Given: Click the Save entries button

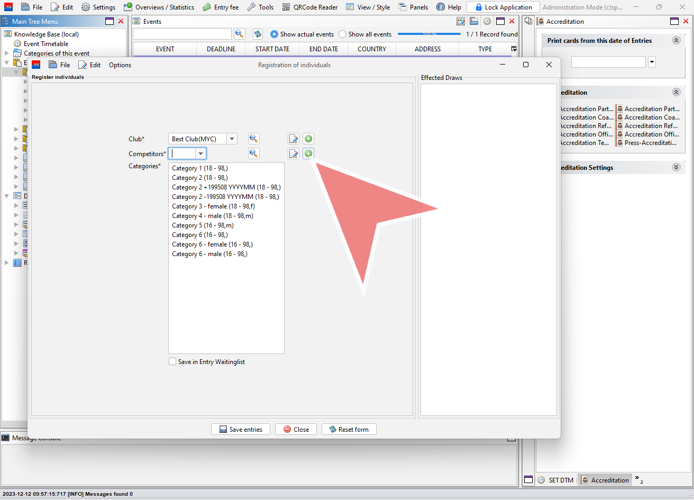Looking at the screenshot, I should pyautogui.click(x=241, y=429).
